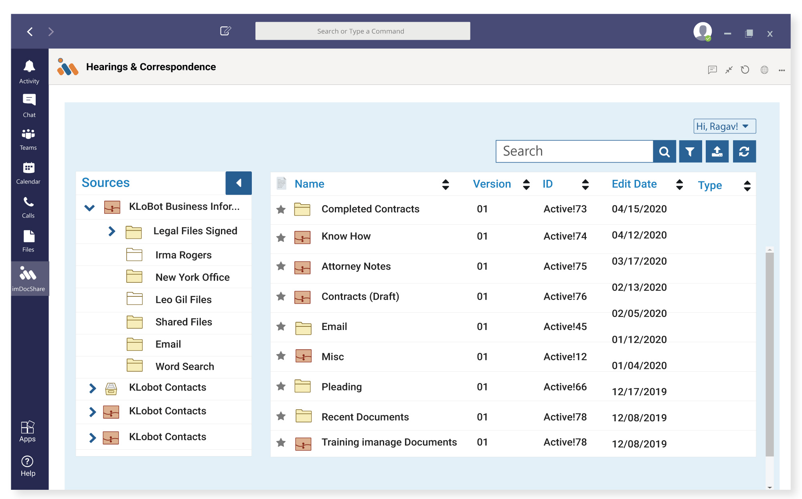
Task: Mark Pleading as favorite
Action: (x=281, y=386)
